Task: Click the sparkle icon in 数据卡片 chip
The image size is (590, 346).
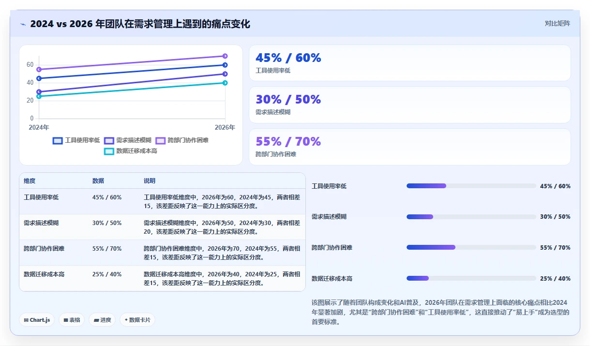Action: (x=126, y=320)
